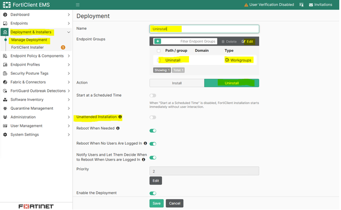Click the FortiClient EMS logo icon

(6, 5)
